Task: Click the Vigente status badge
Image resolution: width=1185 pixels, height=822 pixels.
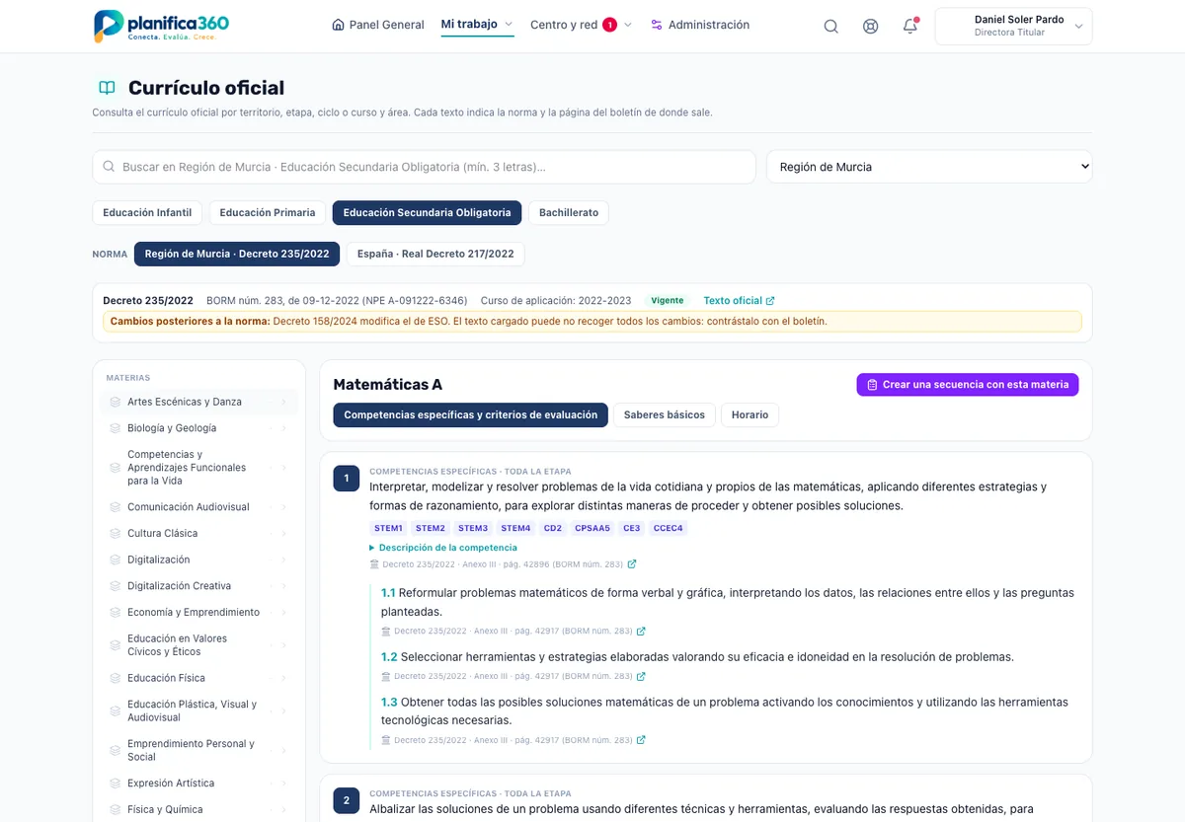Action: pyautogui.click(x=668, y=301)
